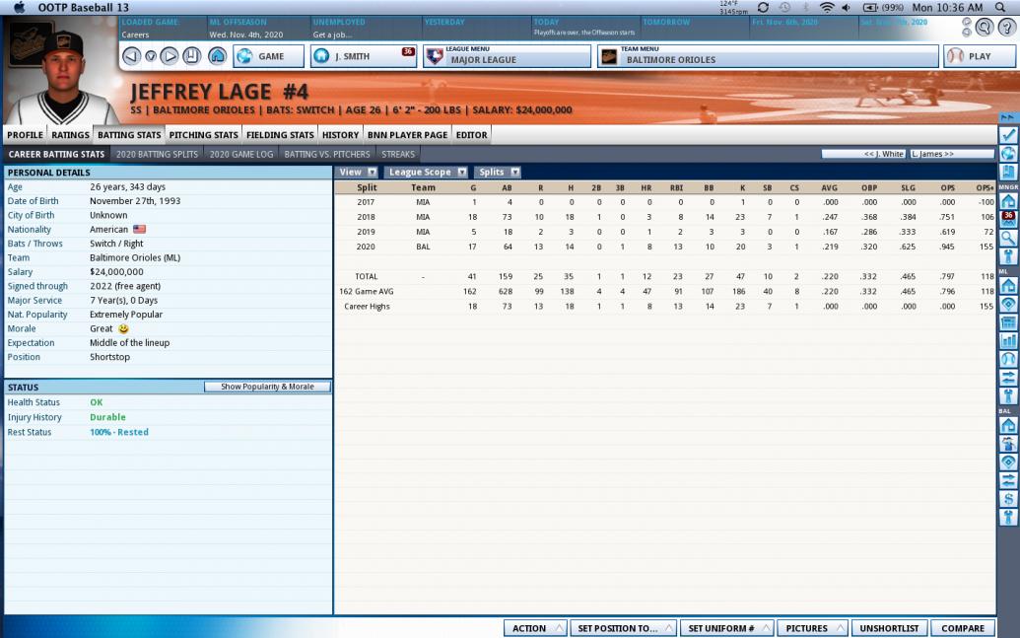Click the dollar sign finances icon in sidebar

click(1007, 499)
